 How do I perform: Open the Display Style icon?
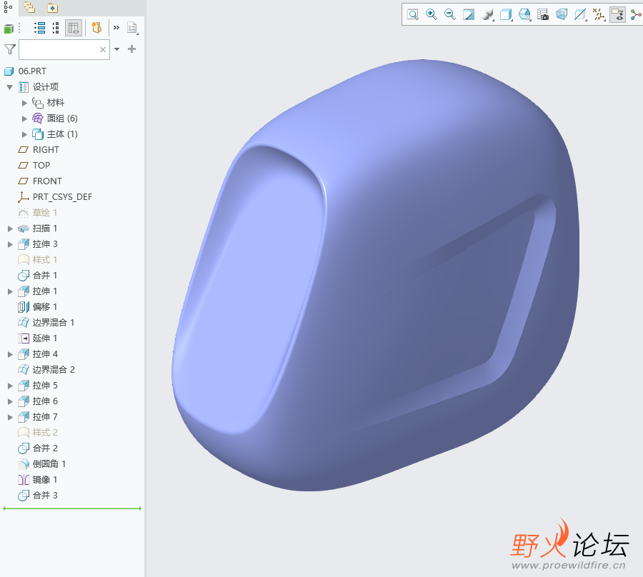pyautogui.click(x=487, y=14)
